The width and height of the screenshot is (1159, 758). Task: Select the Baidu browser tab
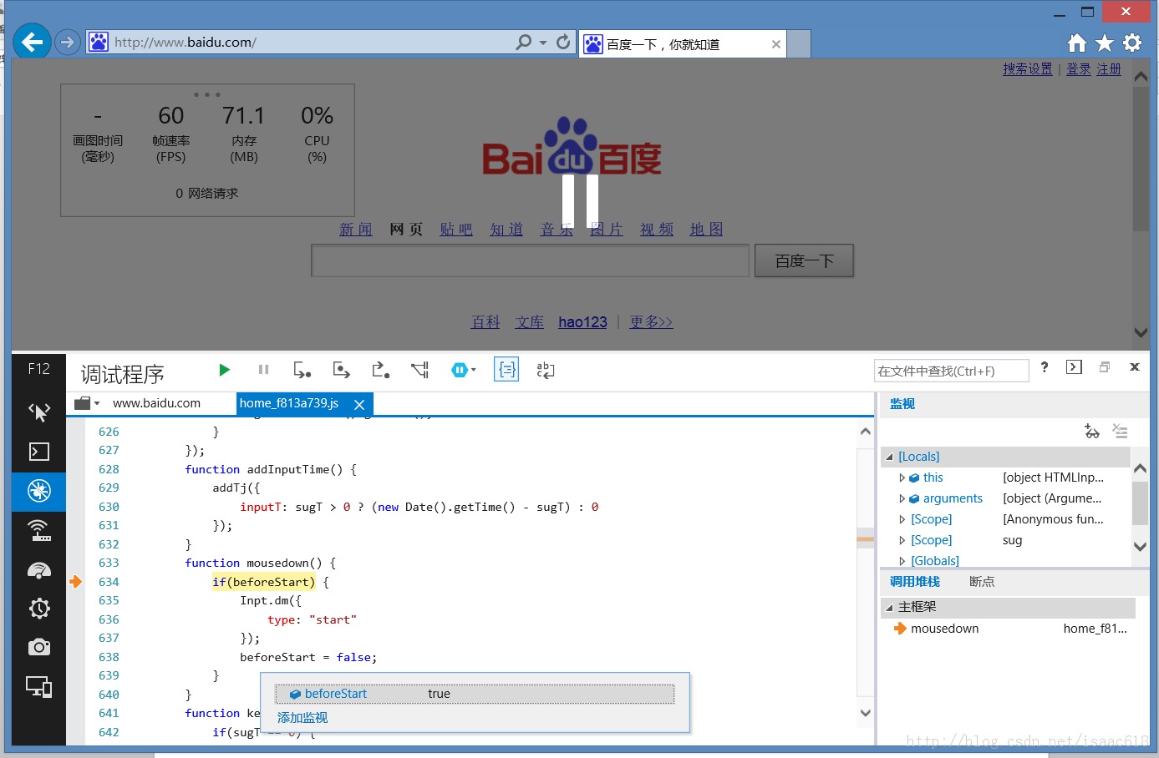[682, 44]
